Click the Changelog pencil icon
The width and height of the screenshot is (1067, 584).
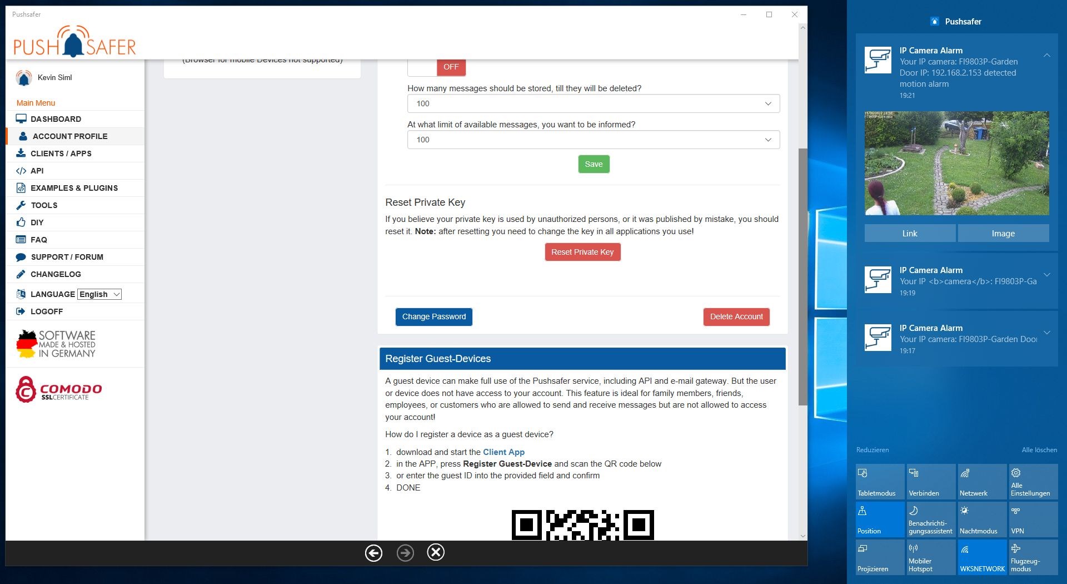pyautogui.click(x=21, y=274)
